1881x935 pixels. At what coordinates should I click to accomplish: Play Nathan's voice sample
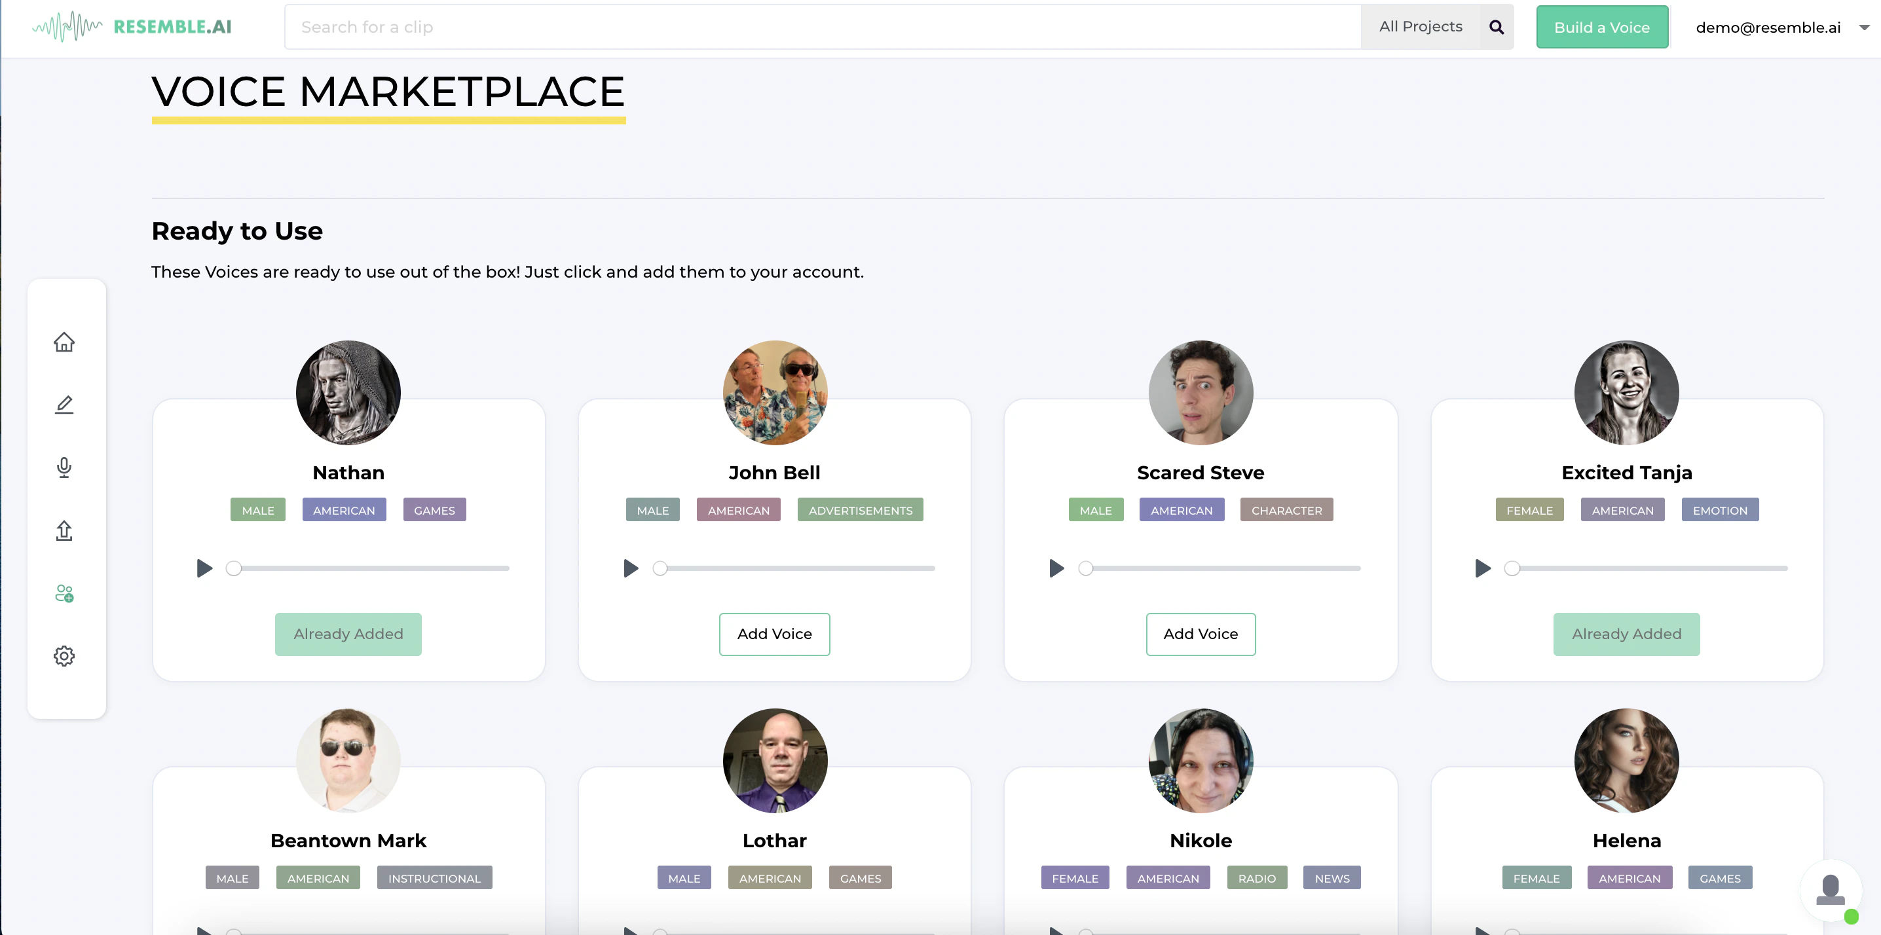click(204, 568)
